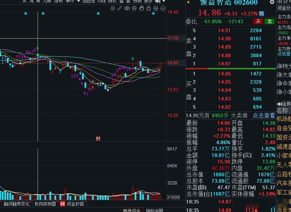Click sell level 5 price 14.91
Image resolution: width=291 pixels, height=212 pixels.
[x=224, y=31]
